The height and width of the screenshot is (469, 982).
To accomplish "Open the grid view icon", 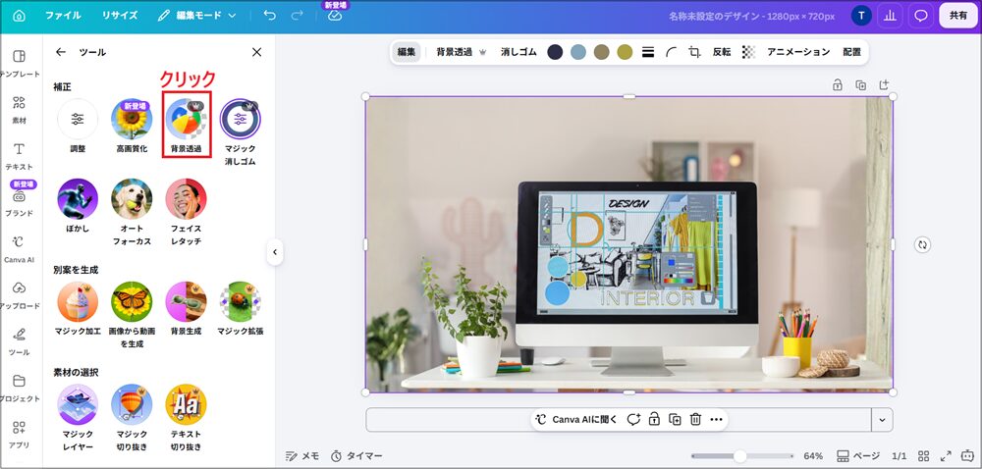I will pyautogui.click(x=924, y=456).
